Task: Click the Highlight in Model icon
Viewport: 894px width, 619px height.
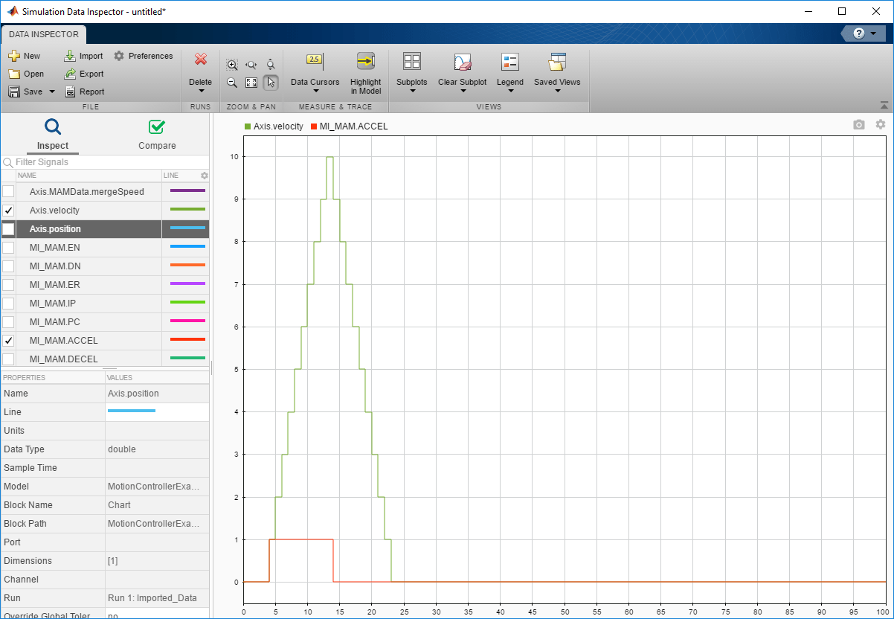Action: coord(365,62)
